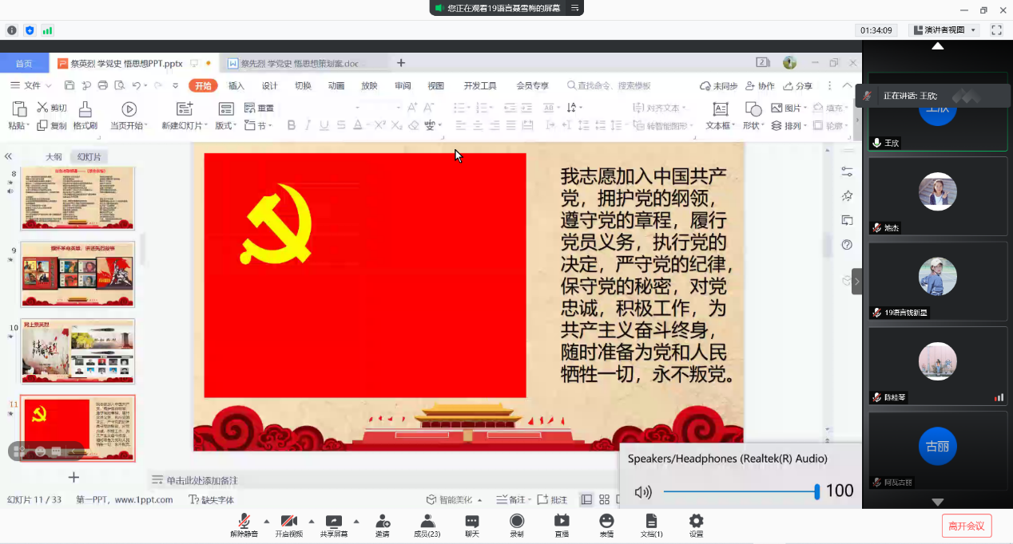Image resolution: width=1013 pixels, height=544 pixels.
Task: Click the speaker volume icon
Action: pos(643,492)
